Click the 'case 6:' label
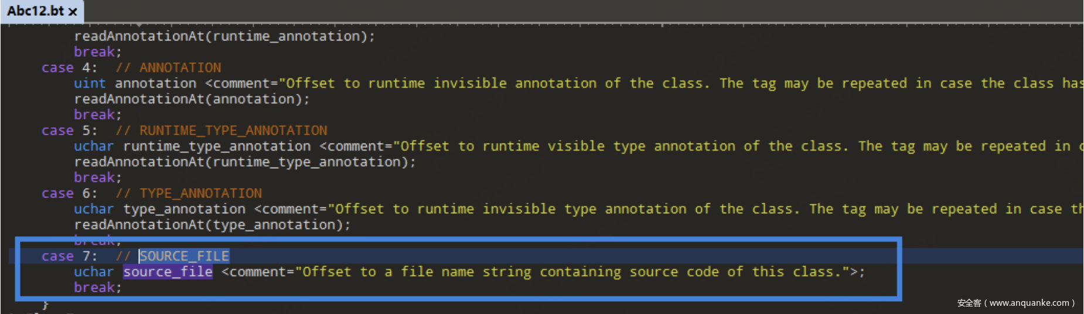 69,193
